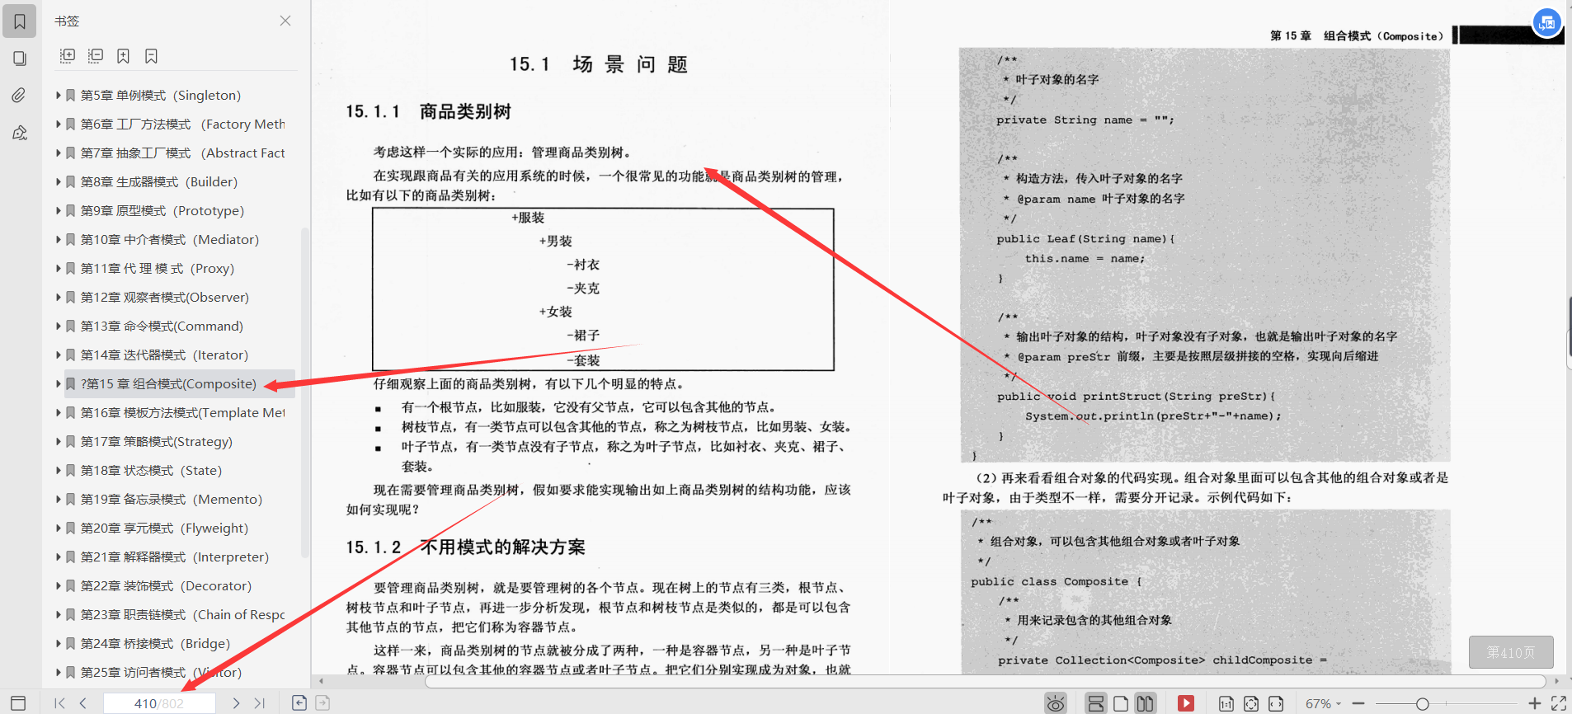Expand 第6章 工厂方法模式 node
1572x714 pixels.
click(58, 124)
